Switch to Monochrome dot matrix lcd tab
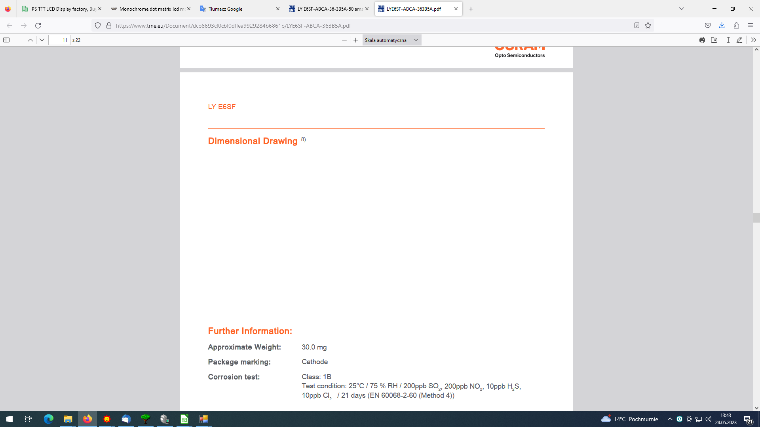 coord(150,9)
